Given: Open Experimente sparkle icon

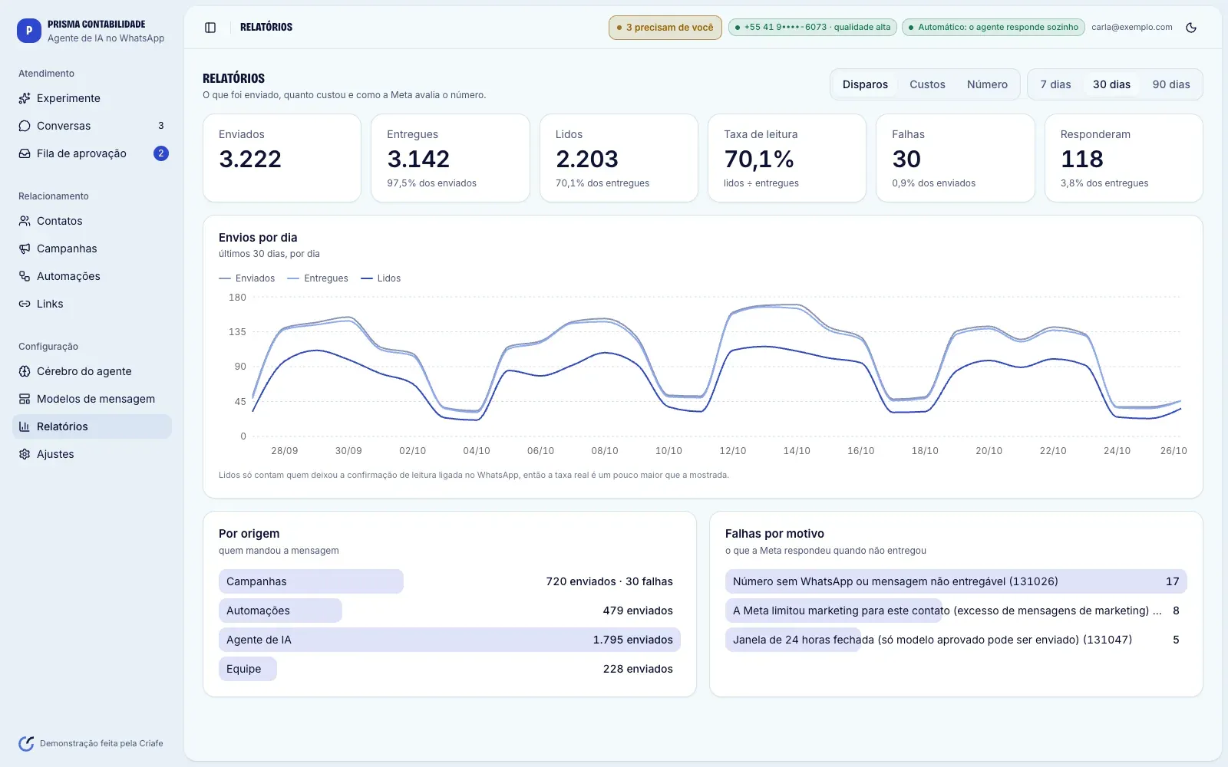Looking at the screenshot, I should point(25,98).
